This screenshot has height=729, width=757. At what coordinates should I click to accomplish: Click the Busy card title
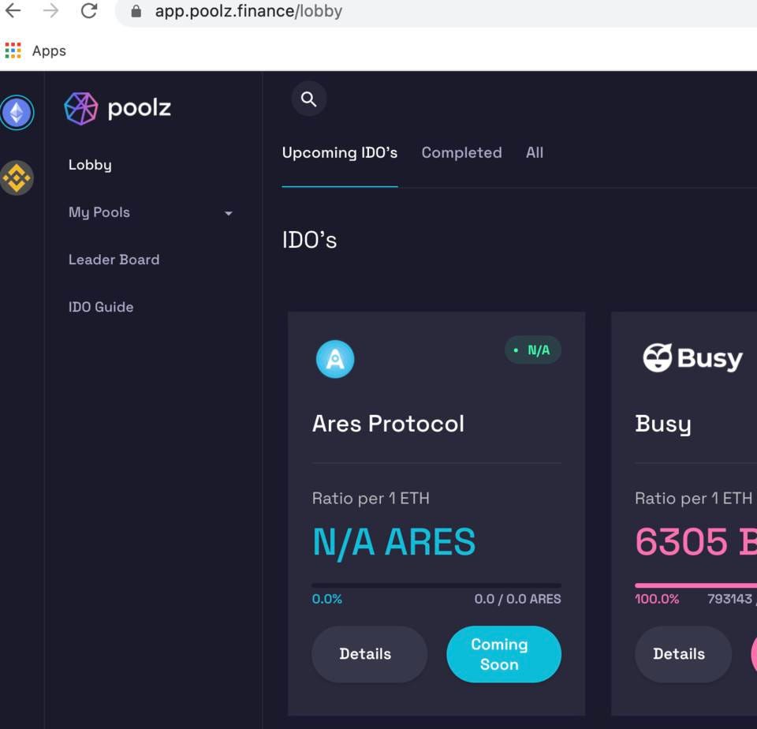coord(663,424)
